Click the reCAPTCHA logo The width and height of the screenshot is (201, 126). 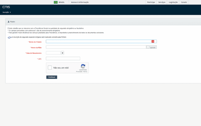tap(83, 66)
